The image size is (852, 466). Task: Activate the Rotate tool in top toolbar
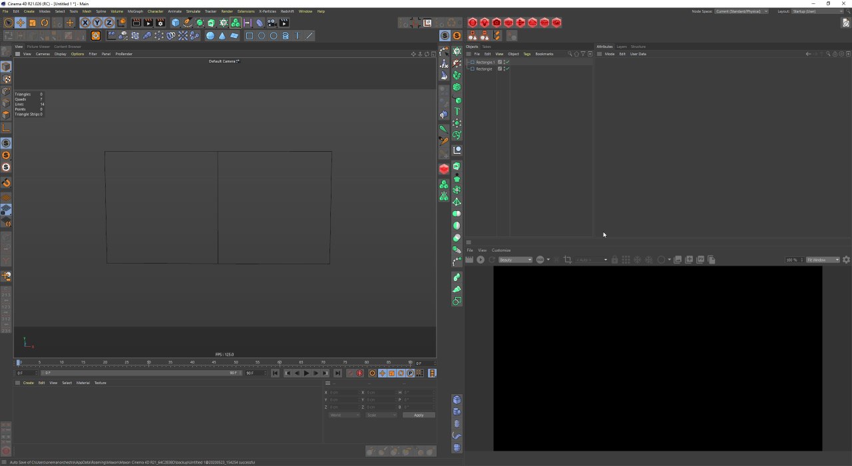[45, 23]
